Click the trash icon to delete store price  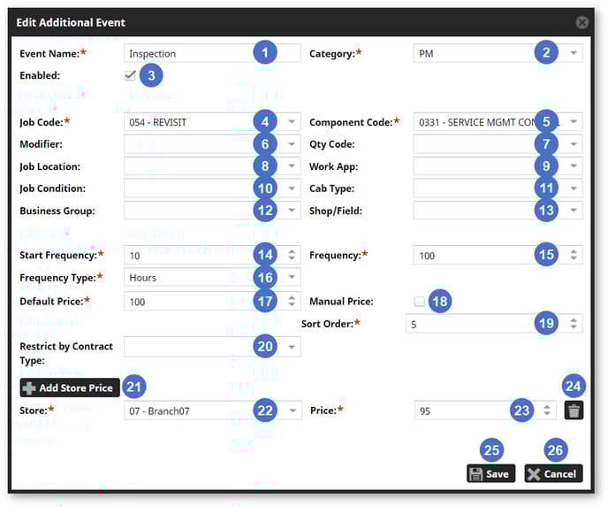click(x=574, y=411)
